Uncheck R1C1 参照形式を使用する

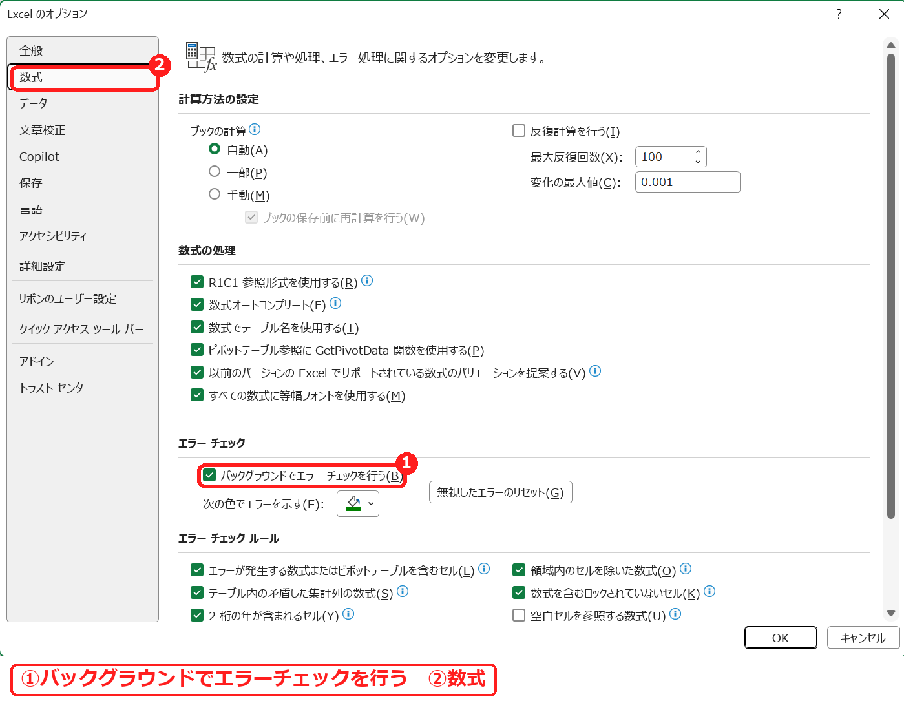coord(198,282)
